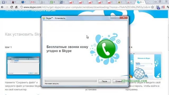Minimize the Chrome browser window

[156, 2]
